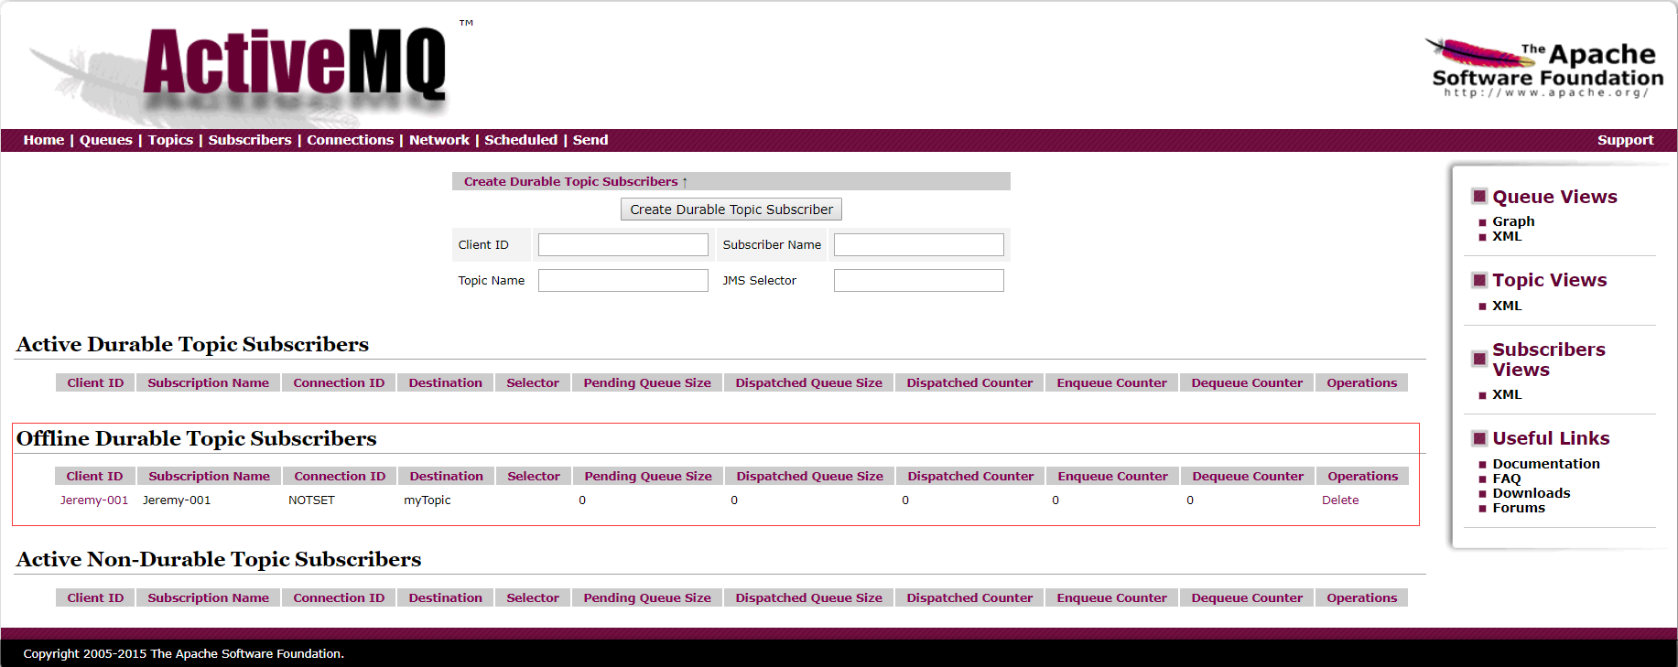
Task: Click the NOTSET connection ID cell
Action: (x=311, y=500)
